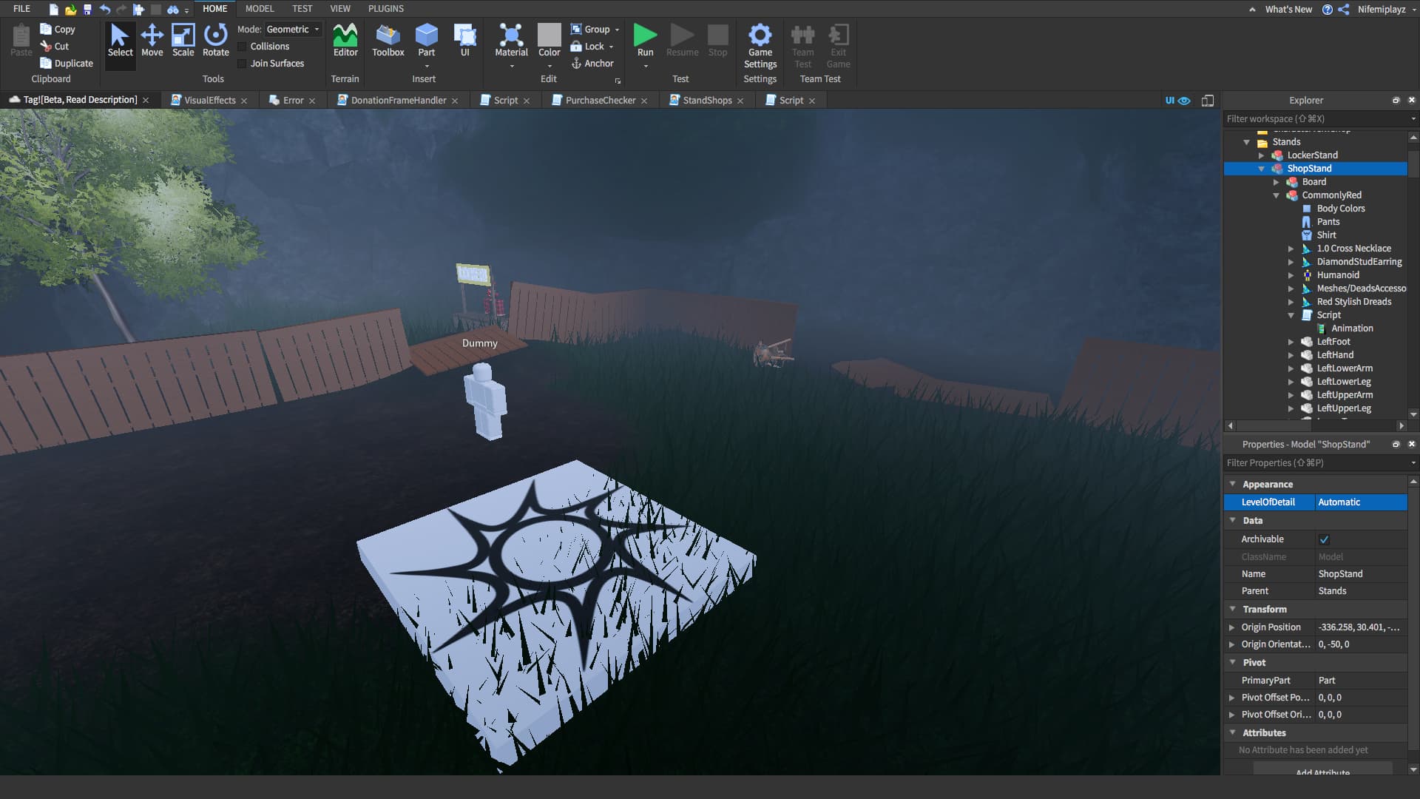Expand the LockerStand tree item
This screenshot has height=799, width=1420.
1262,155
